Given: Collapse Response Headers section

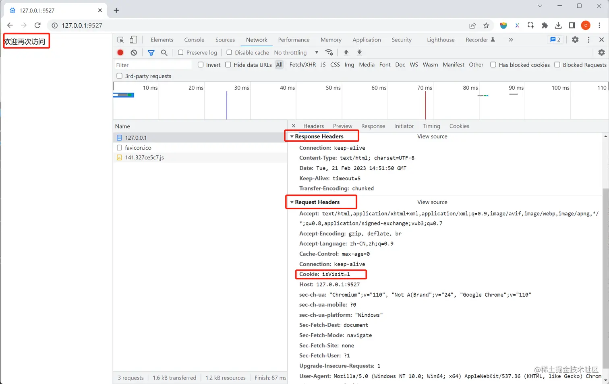Looking at the screenshot, I should [292, 136].
